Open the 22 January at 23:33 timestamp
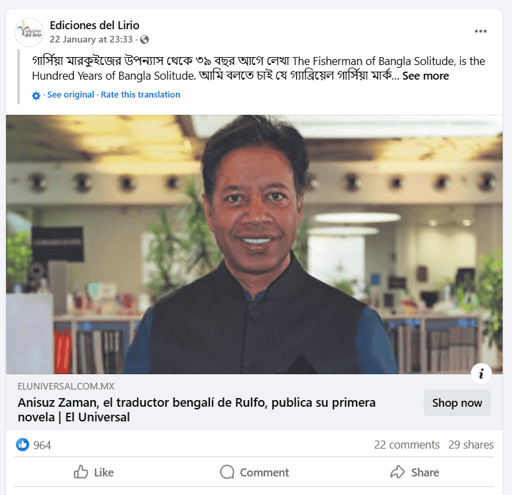This screenshot has width=512, height=495. [x=91, y=40]
